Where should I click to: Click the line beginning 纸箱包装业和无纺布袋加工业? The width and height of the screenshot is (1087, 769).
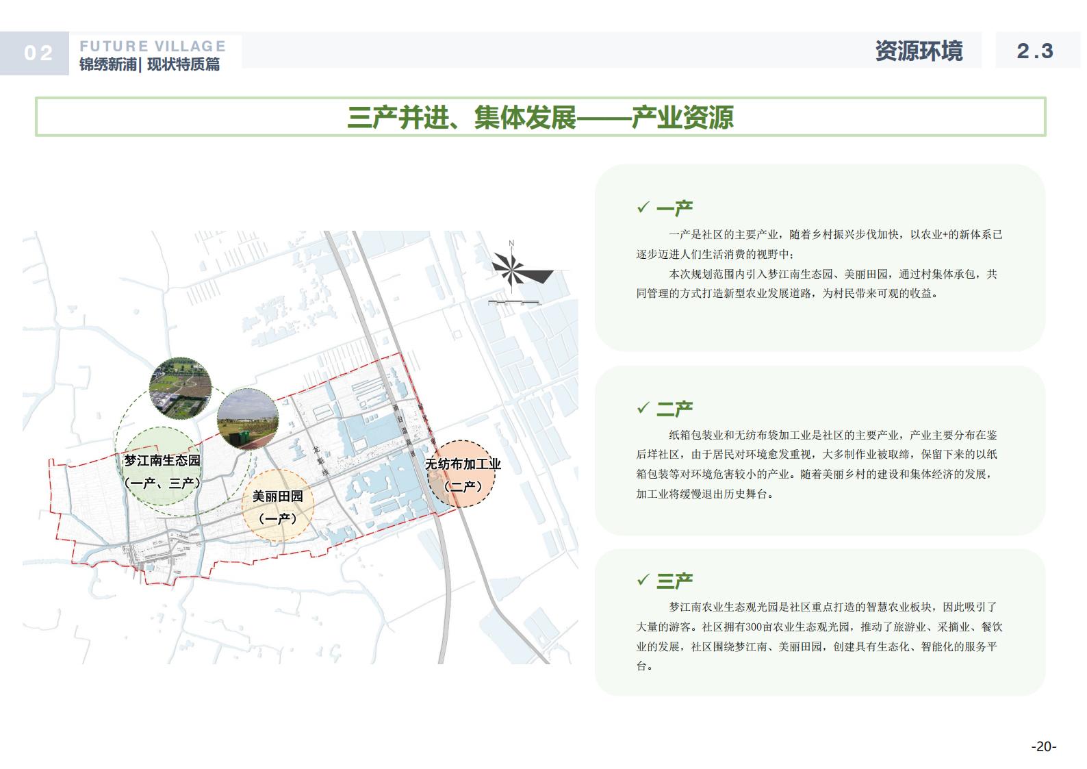tap(833, 435)
